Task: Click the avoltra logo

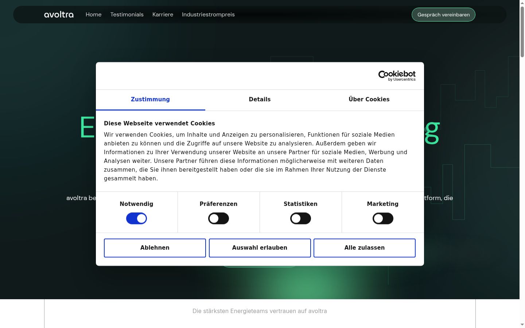Action: (59, 15)
